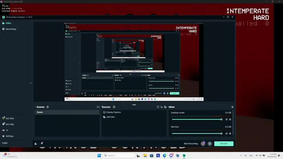This screenshot has height=159, width=283.
Task: Click the Mic/Aux volume slider
Action: coord(197,134)
